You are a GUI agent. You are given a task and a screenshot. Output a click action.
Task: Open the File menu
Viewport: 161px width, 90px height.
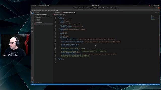(32, 10)
